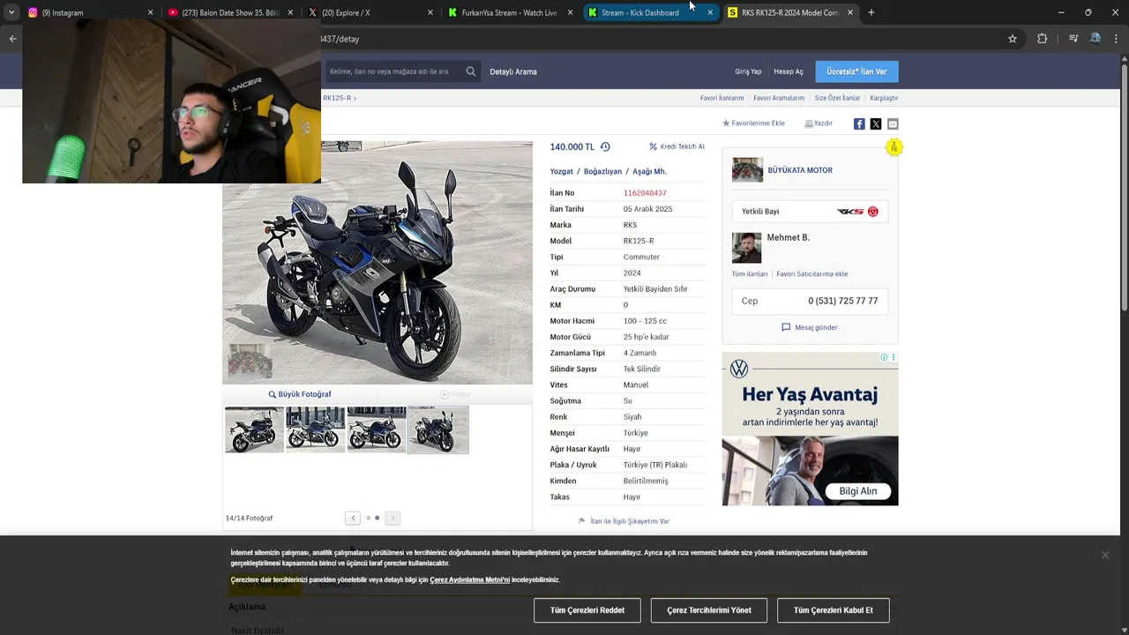
Task: Show previous photo page arrow
Action: (353, 518)
